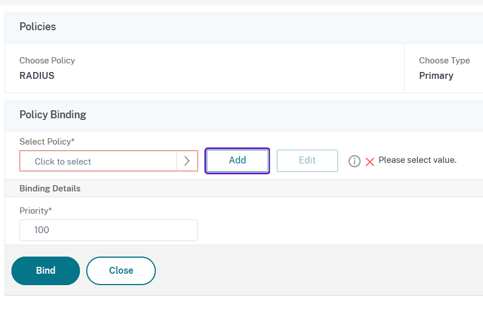483x324 pixels.
Task: Click the Select Policy field label
Action: (47, 142)
